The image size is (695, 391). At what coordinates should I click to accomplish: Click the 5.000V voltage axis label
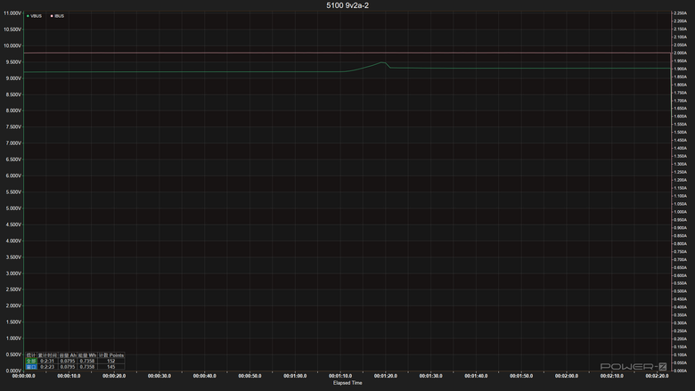(12, 208)
